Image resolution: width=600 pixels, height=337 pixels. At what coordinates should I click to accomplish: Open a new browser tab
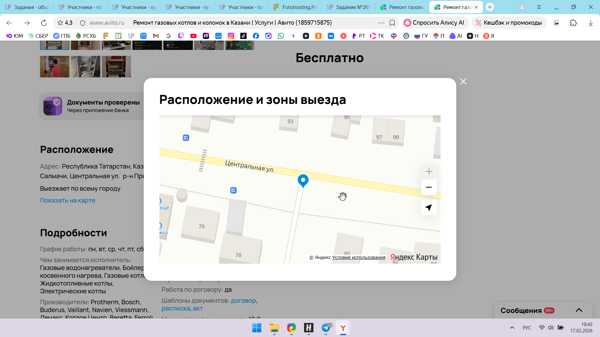[x=490, y=7]
